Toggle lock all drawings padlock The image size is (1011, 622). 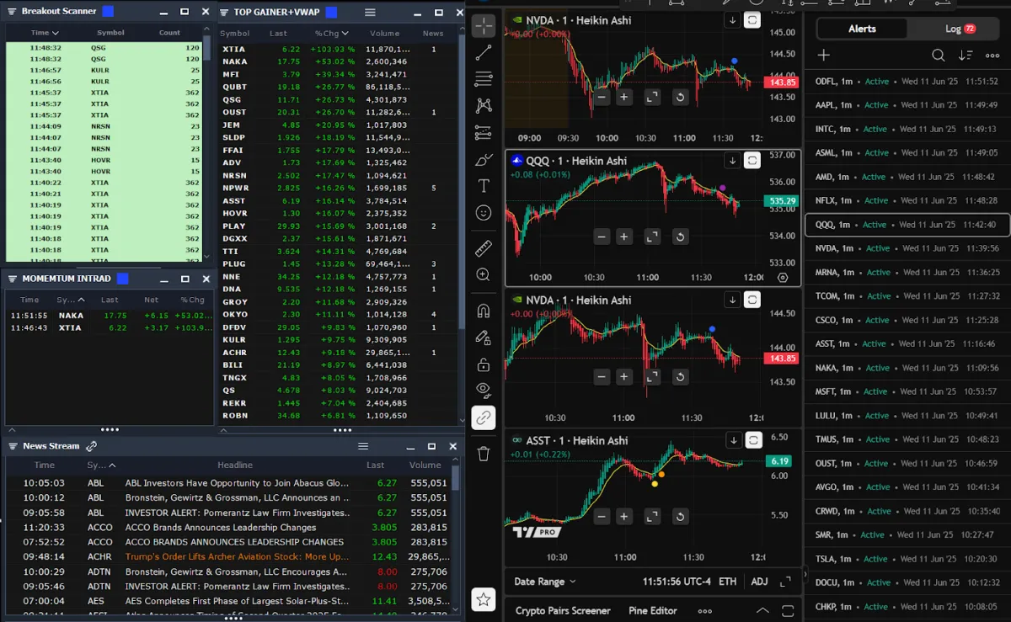(484, 364)
